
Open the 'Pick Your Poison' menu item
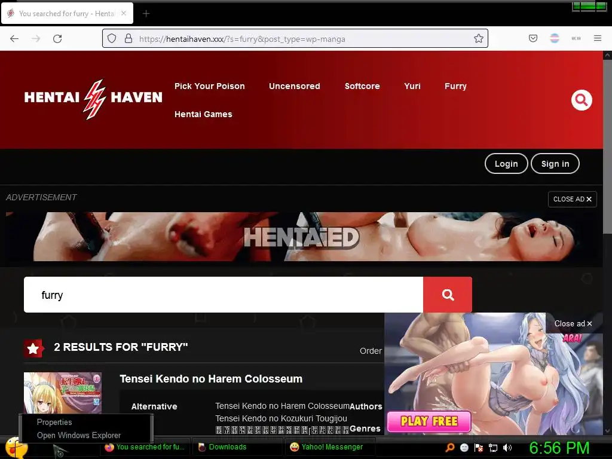click(210, 86)
